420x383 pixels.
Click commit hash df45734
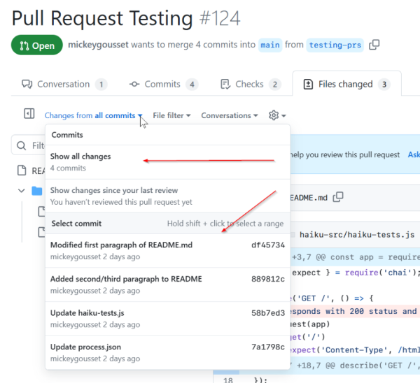point(268,245)
